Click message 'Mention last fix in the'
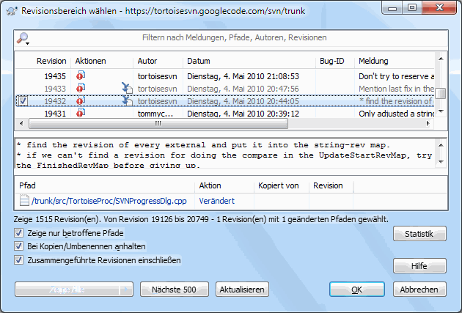The height and width of the screenshot is (313, 462). [x=396, y=89]
